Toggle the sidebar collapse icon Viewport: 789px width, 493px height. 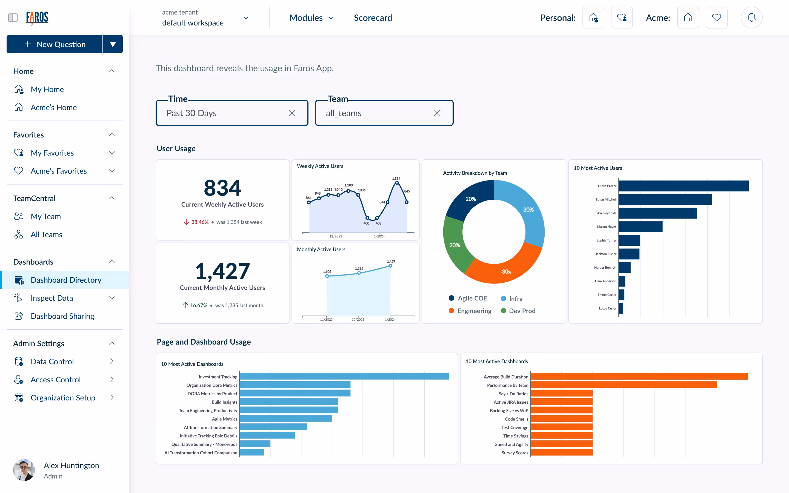click(x=13, y=18)
